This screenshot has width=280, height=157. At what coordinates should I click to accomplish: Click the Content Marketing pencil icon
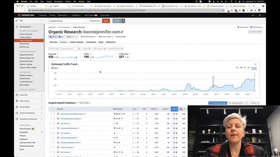(17, 113)
